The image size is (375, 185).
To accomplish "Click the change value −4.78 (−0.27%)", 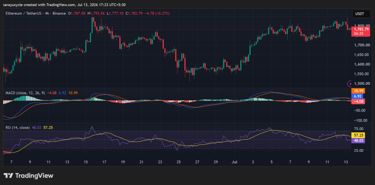I will click(x=157, y=14).
